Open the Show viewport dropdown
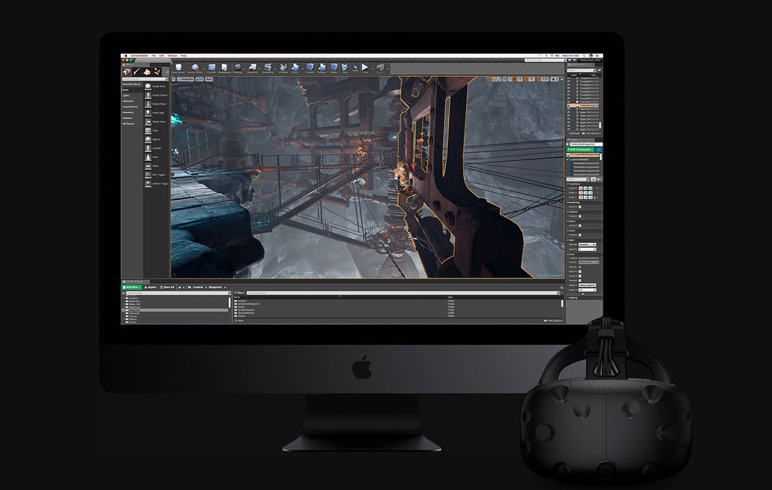Viewport: 772px width, 490px height. [x=209, y=79]
